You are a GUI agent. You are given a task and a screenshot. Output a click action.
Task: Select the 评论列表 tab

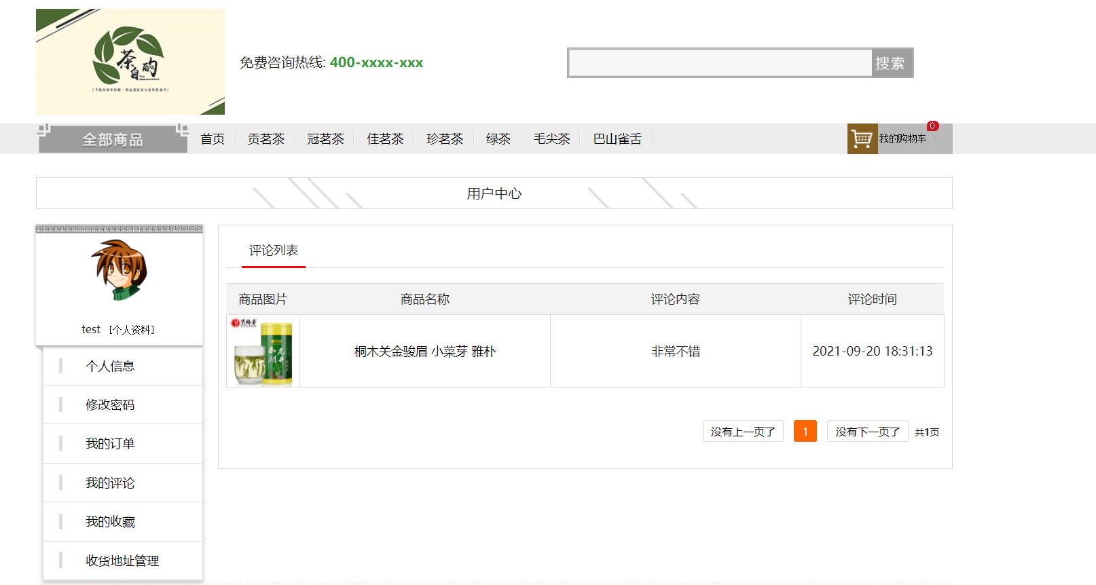click(274, 250)
